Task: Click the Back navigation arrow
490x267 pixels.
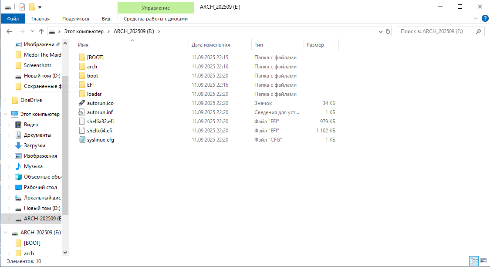Action: point(10,31)
